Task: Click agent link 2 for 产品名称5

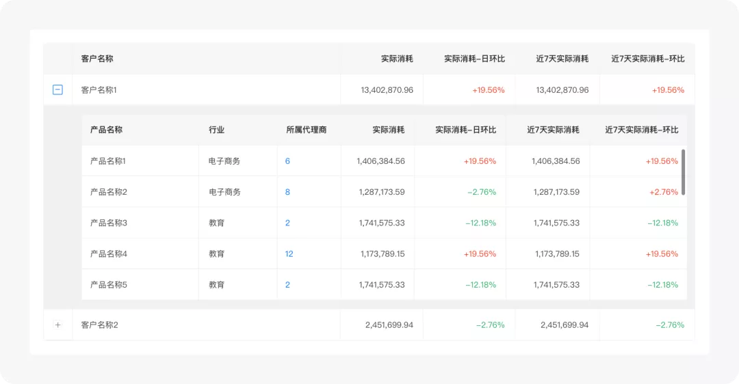Action: point(287,285)
